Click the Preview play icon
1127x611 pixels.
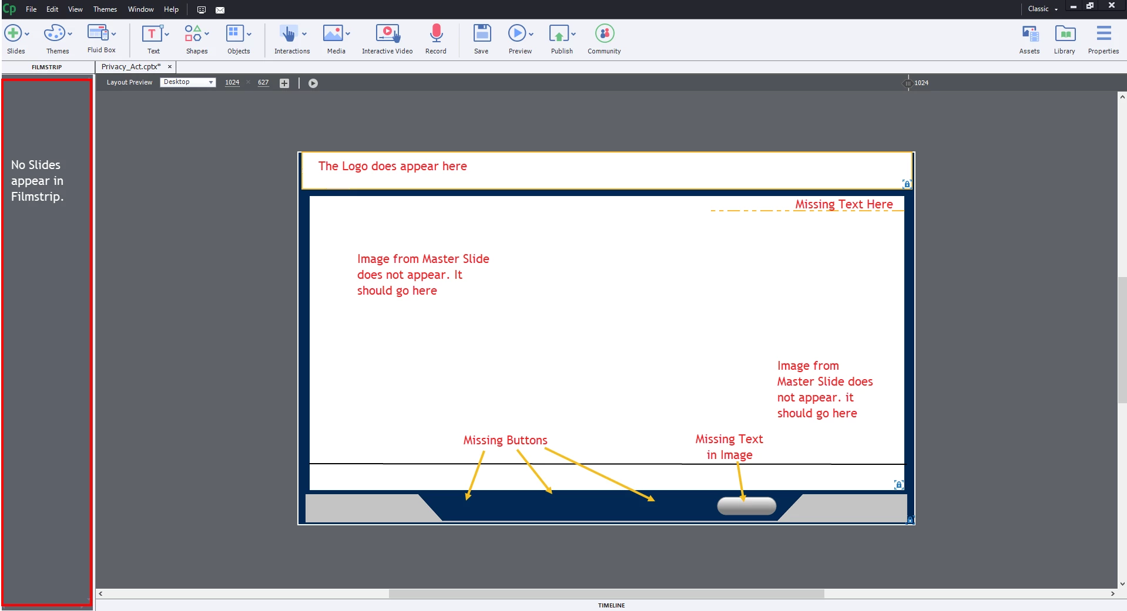click(517, 33)
